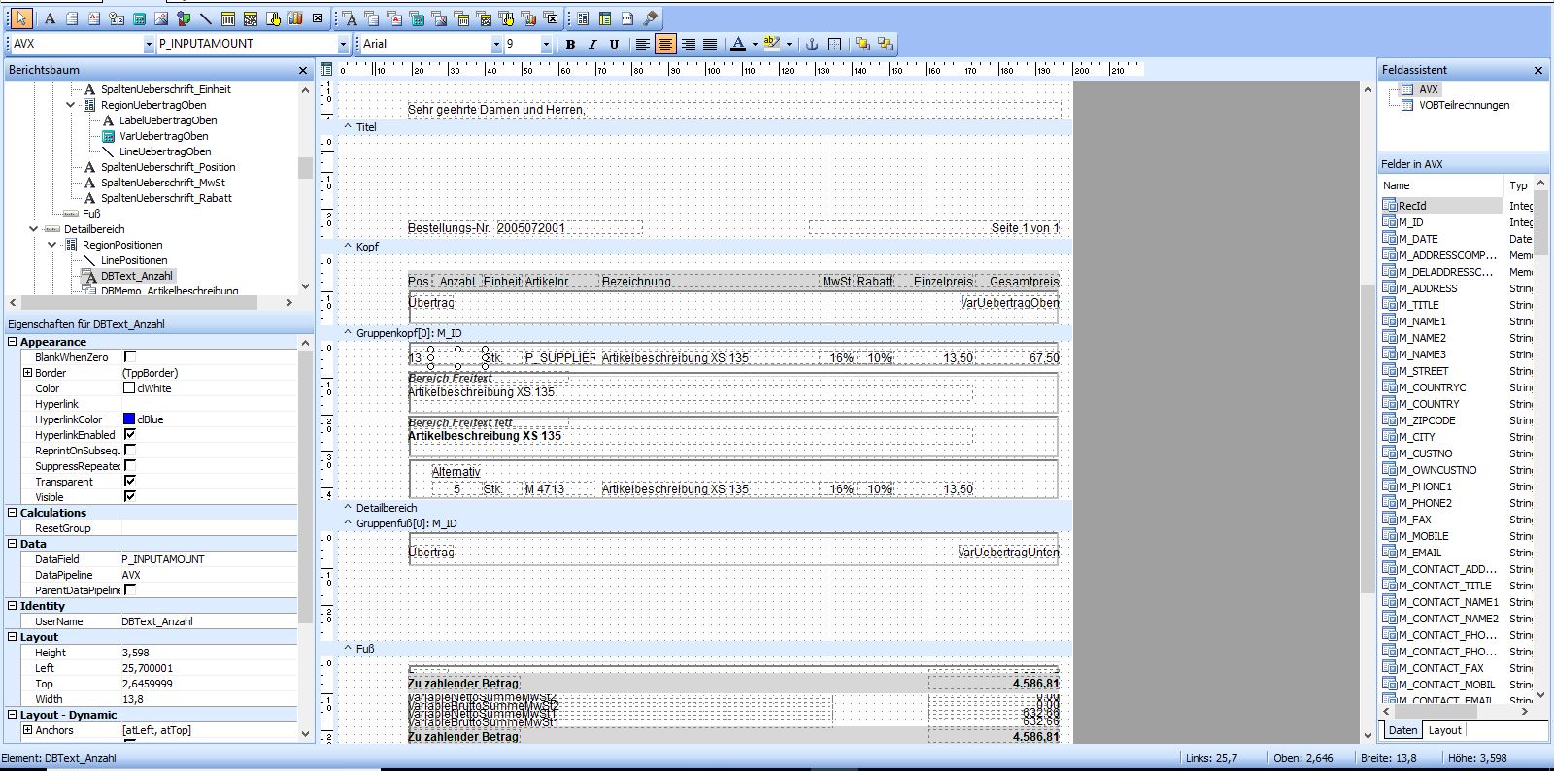Viewport: 1554px width, 771px height.
Task: Collapse the Kopf band
Action: [x=348, y=247]
